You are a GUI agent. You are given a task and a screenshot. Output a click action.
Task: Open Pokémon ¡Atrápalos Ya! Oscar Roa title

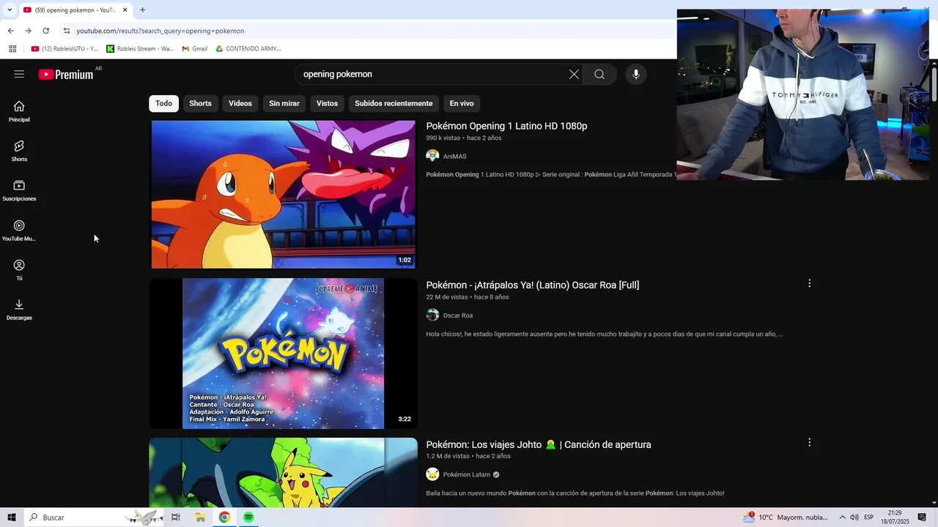pos(533,285)
